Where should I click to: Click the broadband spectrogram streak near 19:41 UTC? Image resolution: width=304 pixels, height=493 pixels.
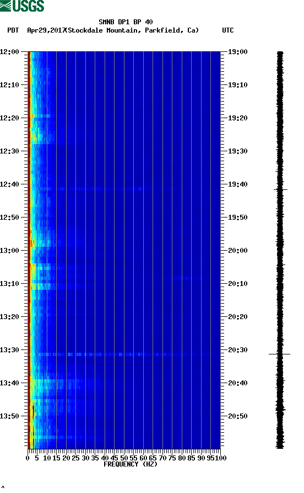click(x=91, y=189)
